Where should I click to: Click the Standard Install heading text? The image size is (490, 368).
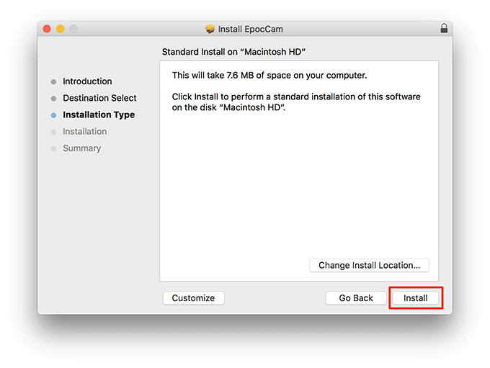[x=234, y=52]
